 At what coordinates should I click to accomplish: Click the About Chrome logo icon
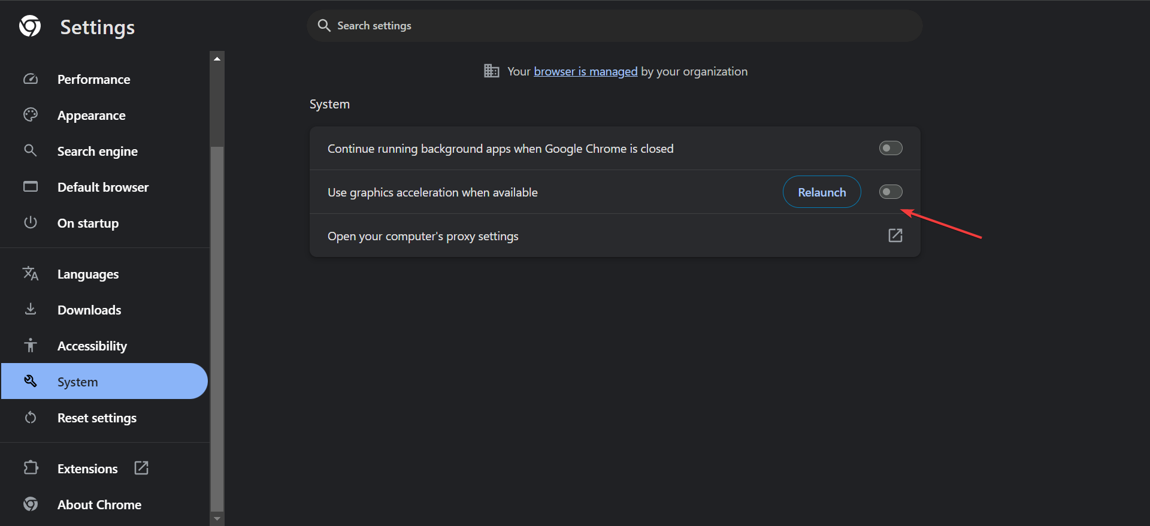click(x=31, y=504)
